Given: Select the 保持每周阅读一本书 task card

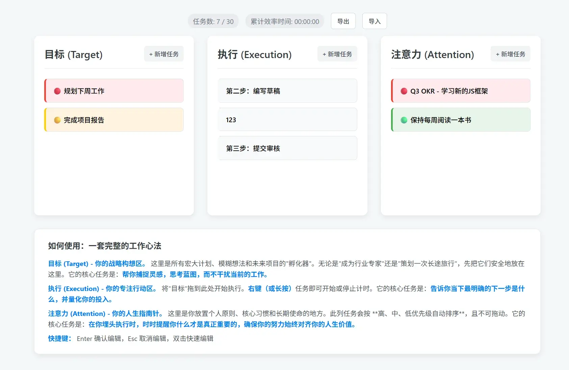Looking at the screenshot, I should pos(461,120).
